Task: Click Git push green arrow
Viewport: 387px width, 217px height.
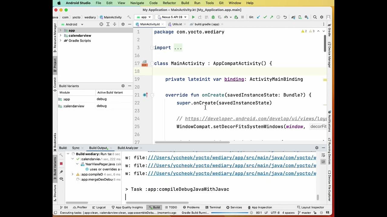Action: (x=272, y=17)
